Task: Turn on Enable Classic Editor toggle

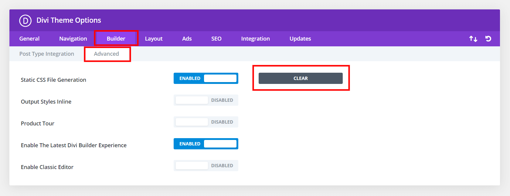Action: click(206, 166)
